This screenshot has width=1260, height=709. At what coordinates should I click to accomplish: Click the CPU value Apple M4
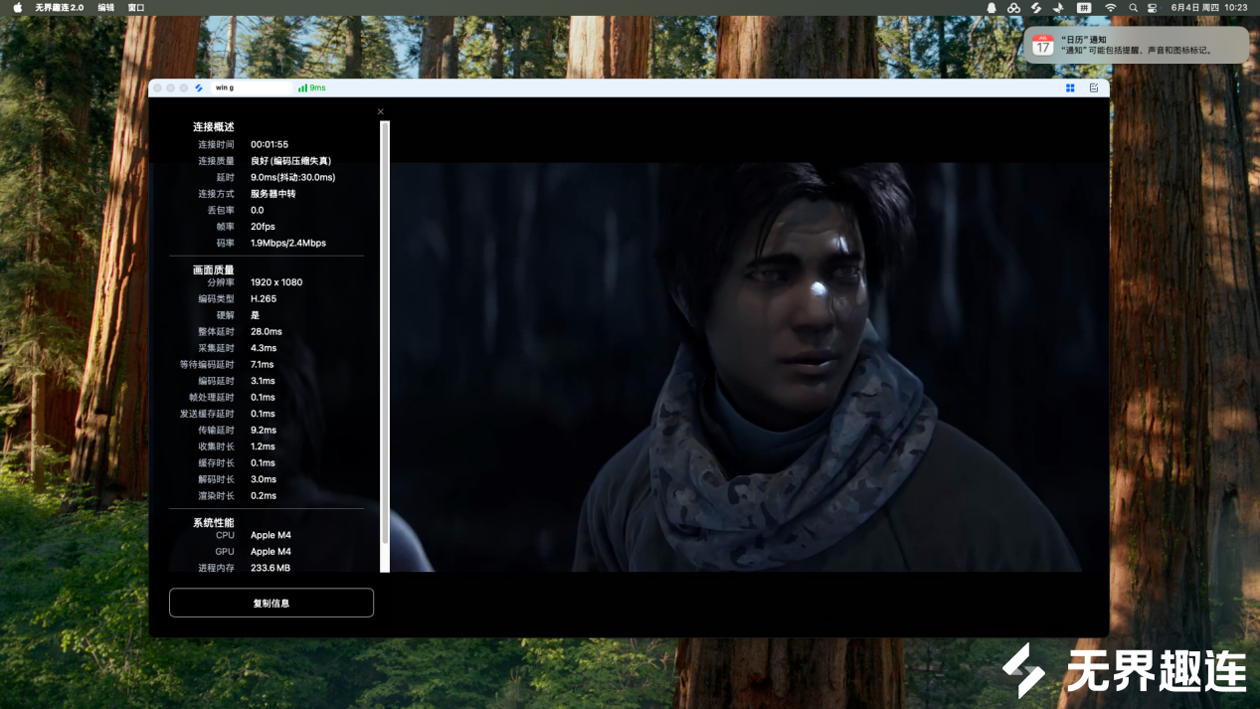point(270,535)
